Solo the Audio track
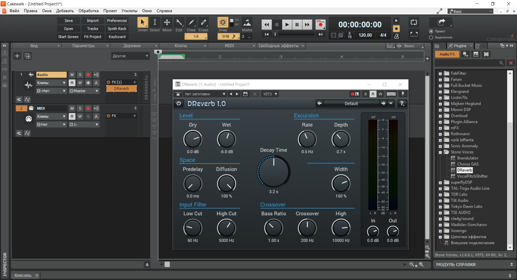517x280 pixels. click(x=80, y=75)
